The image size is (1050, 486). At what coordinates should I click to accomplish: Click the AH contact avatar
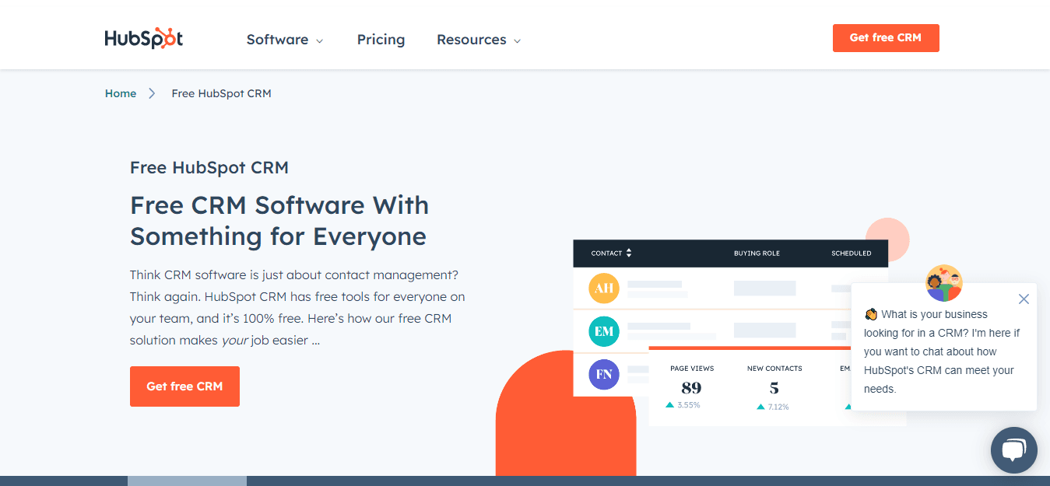point(604,288)
